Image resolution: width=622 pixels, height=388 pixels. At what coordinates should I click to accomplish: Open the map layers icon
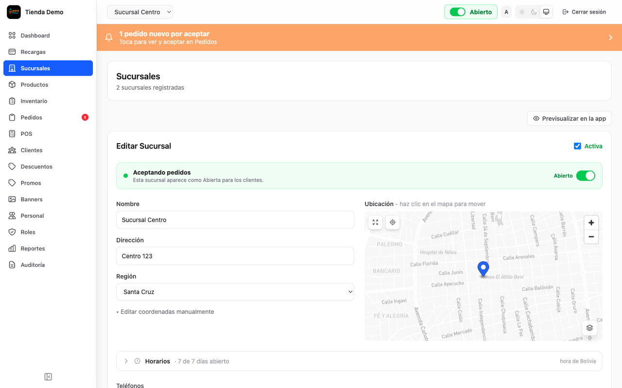coord(589,328)
